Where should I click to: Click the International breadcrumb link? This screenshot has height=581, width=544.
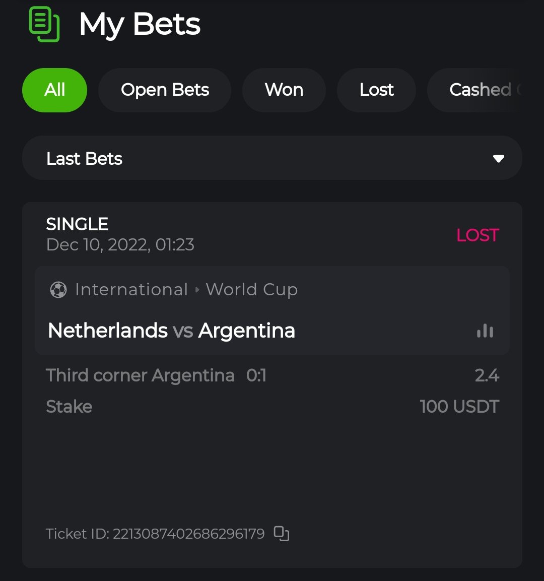pos(131,290)
